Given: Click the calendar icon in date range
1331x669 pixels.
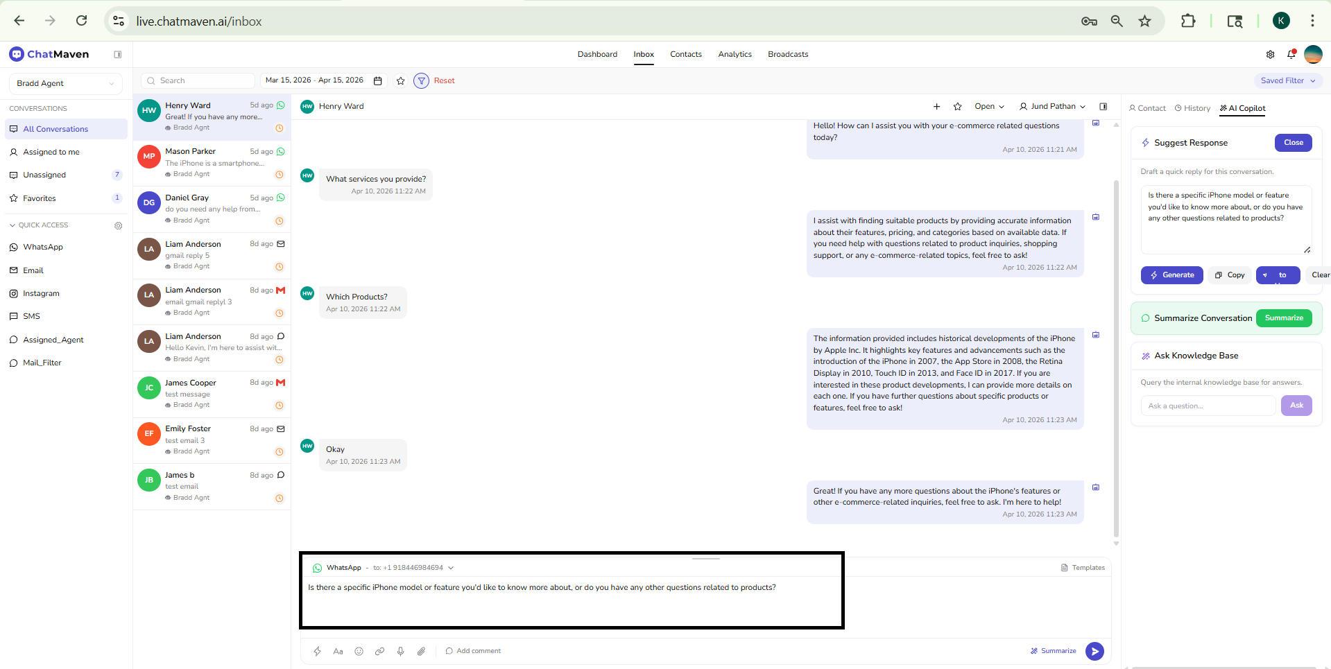Looking at the screenshot, I should pos(378,81).
